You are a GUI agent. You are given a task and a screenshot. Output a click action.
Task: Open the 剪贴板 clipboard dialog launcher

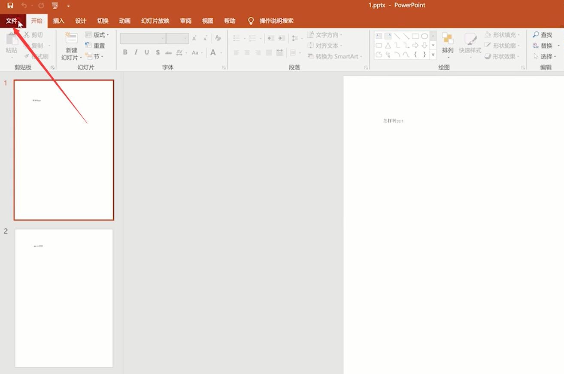point(53,67)
